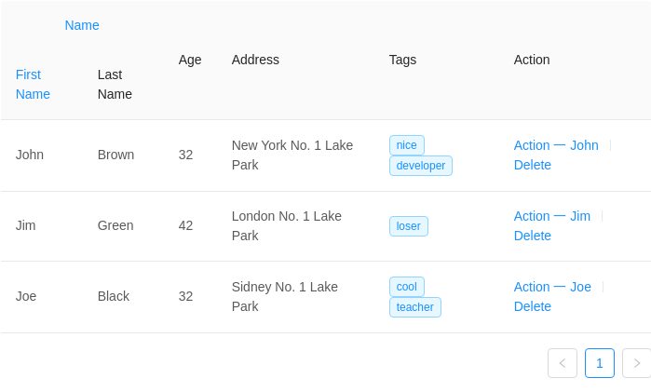Screen dimensions: 651x392
Task: Click the 'nice' tag
Action: [x=406, y=145]
